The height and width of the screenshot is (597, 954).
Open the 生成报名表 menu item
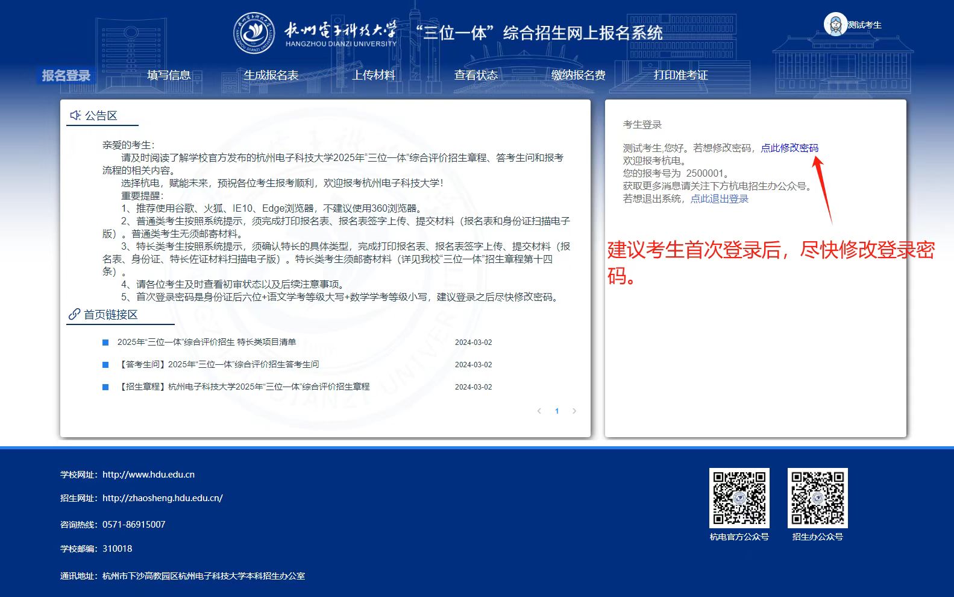click(x=271, y=75)
